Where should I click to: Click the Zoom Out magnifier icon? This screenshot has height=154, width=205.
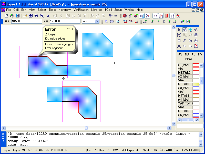(42, 16)
